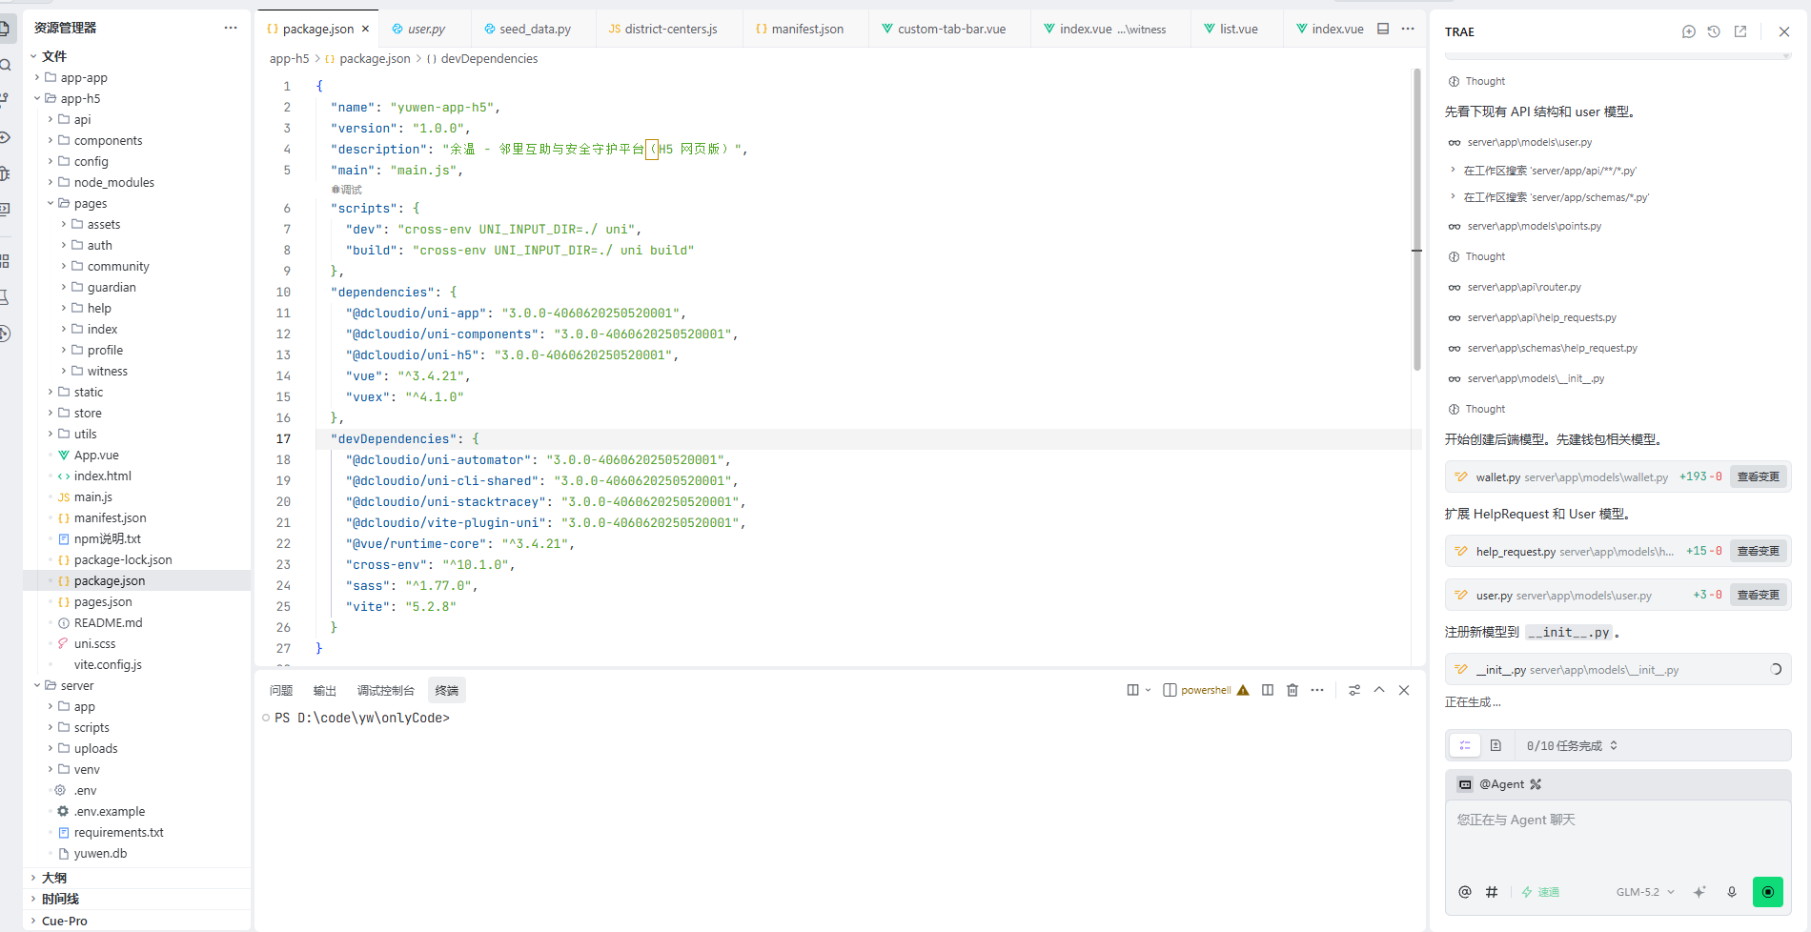Viewport: 1811px width, 932px height.
Task: Toggle the 速通 fast mode
Action: (1540, 892)
